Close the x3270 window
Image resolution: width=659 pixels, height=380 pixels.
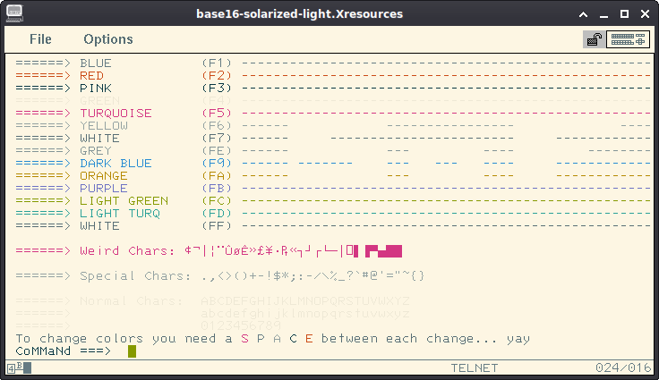[x=646, y=14]
